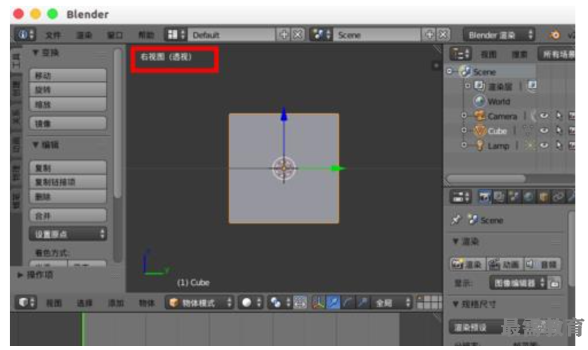Open properties editor type selector icon
This screenshot has width=588, height=350.
(461, 196)
